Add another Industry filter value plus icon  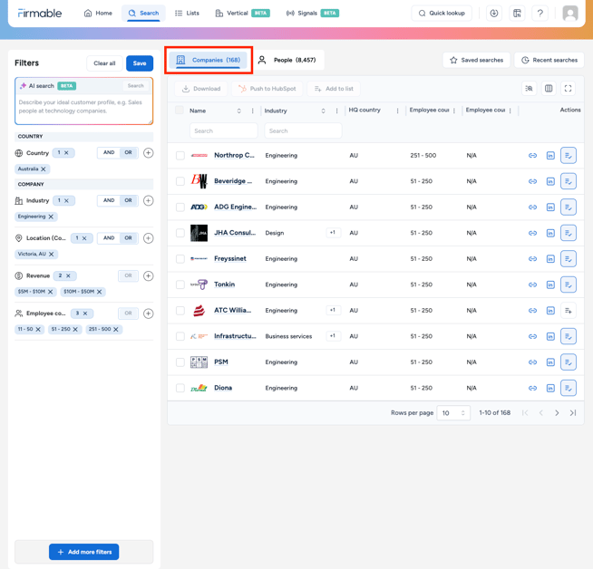[149, 200]
